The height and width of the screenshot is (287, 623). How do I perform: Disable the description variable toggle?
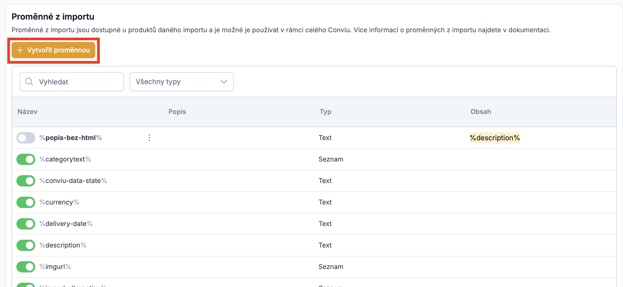click(x=26, y=245)
